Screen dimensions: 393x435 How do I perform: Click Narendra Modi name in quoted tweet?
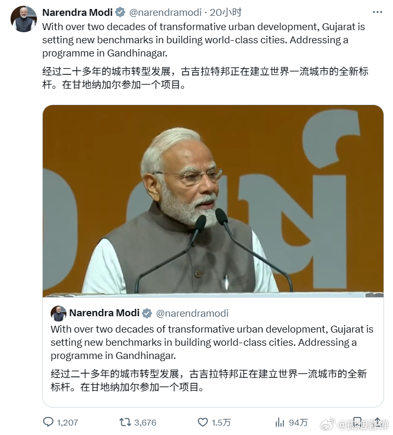104,313
